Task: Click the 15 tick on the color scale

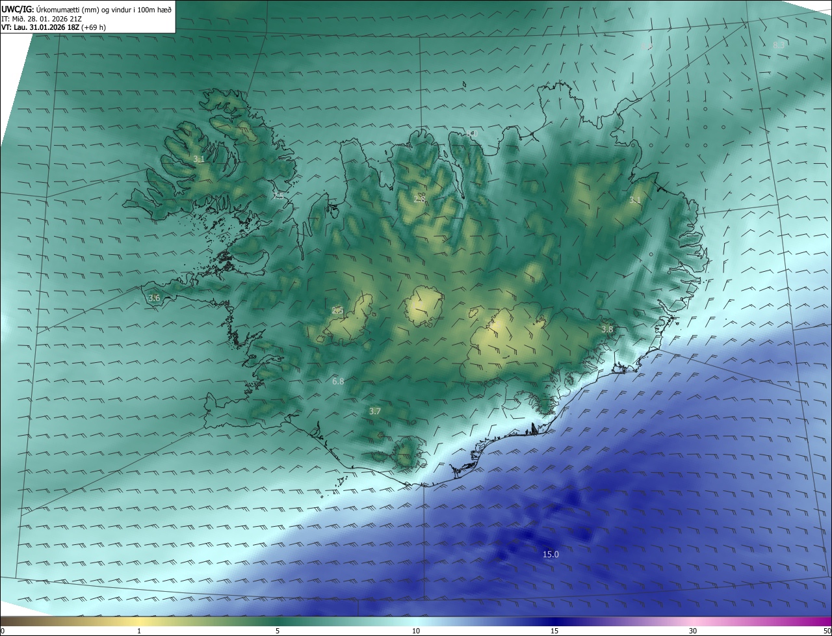Action: [554, 631]
